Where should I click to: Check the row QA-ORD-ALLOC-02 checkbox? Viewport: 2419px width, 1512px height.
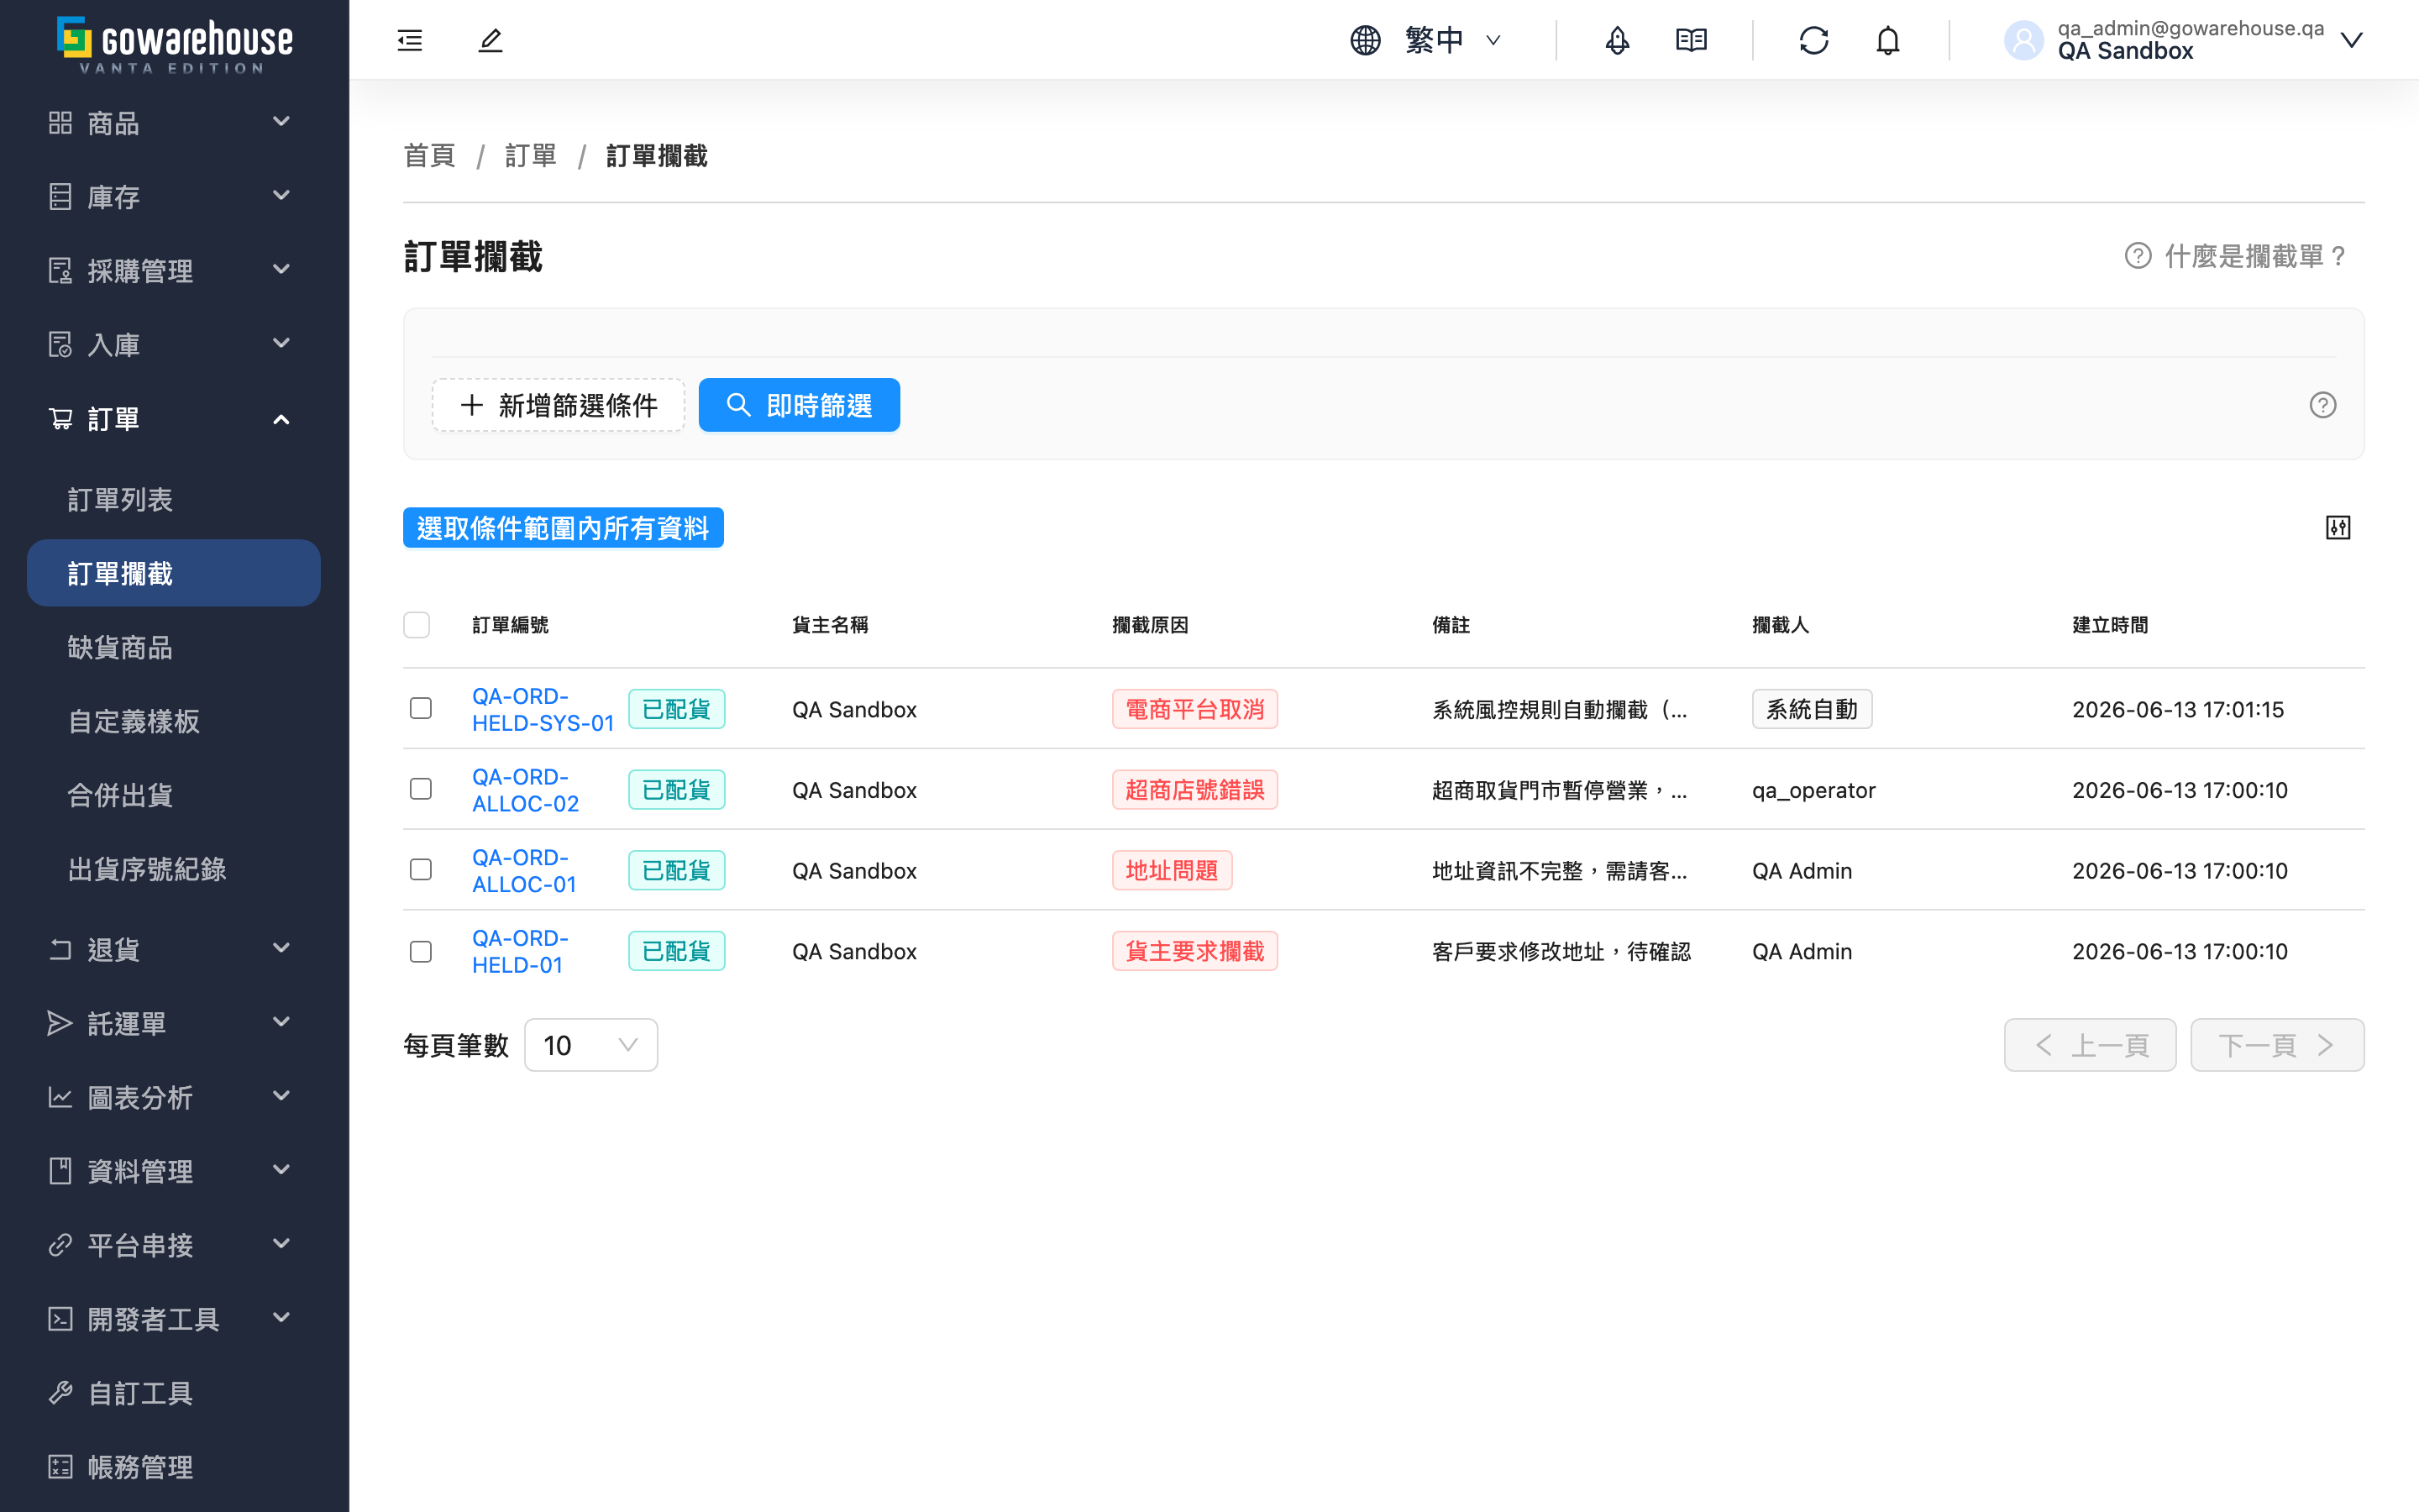[421, 789]
